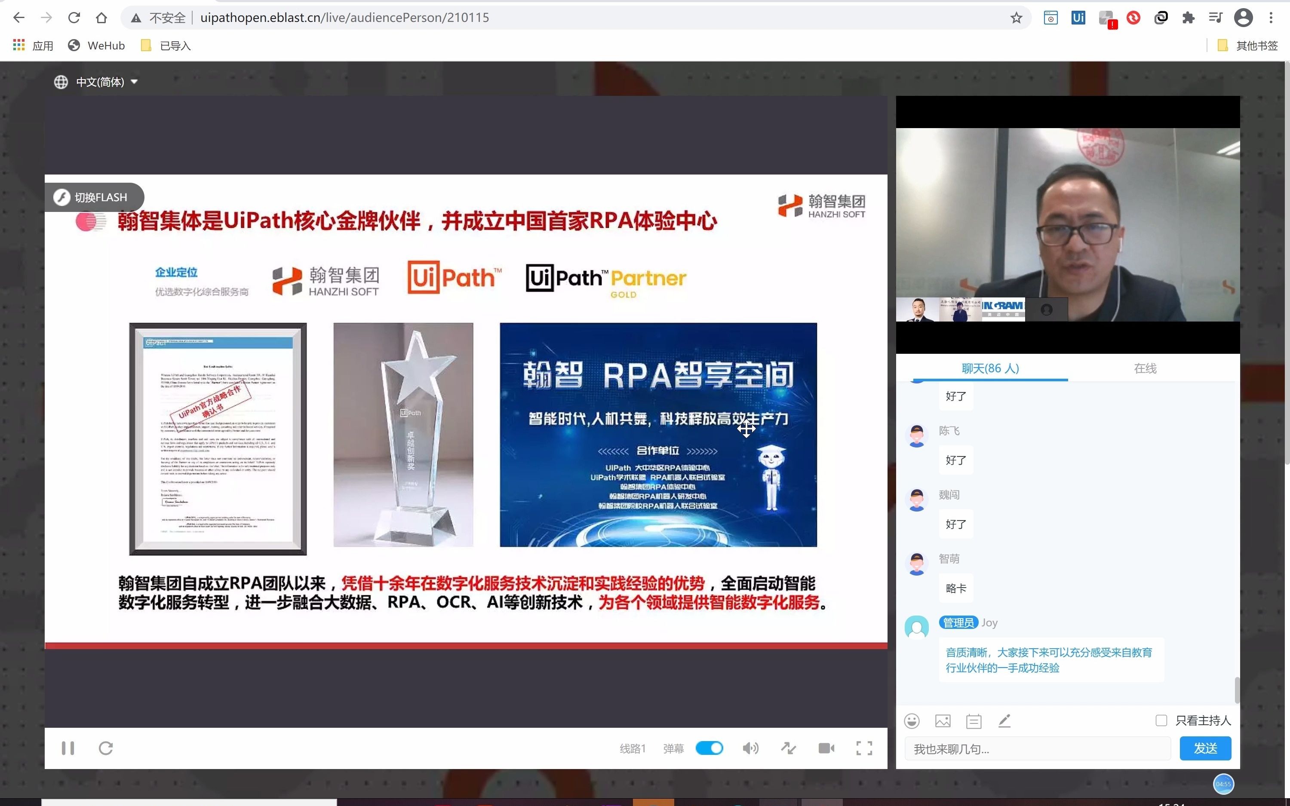The image size is (1290, 806).
Task: Click the 我也来聊几句 chat input field
Action: coord(1037,748)
